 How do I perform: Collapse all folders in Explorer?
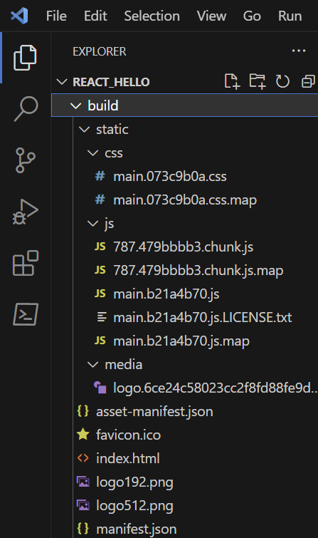pos(308,82)
